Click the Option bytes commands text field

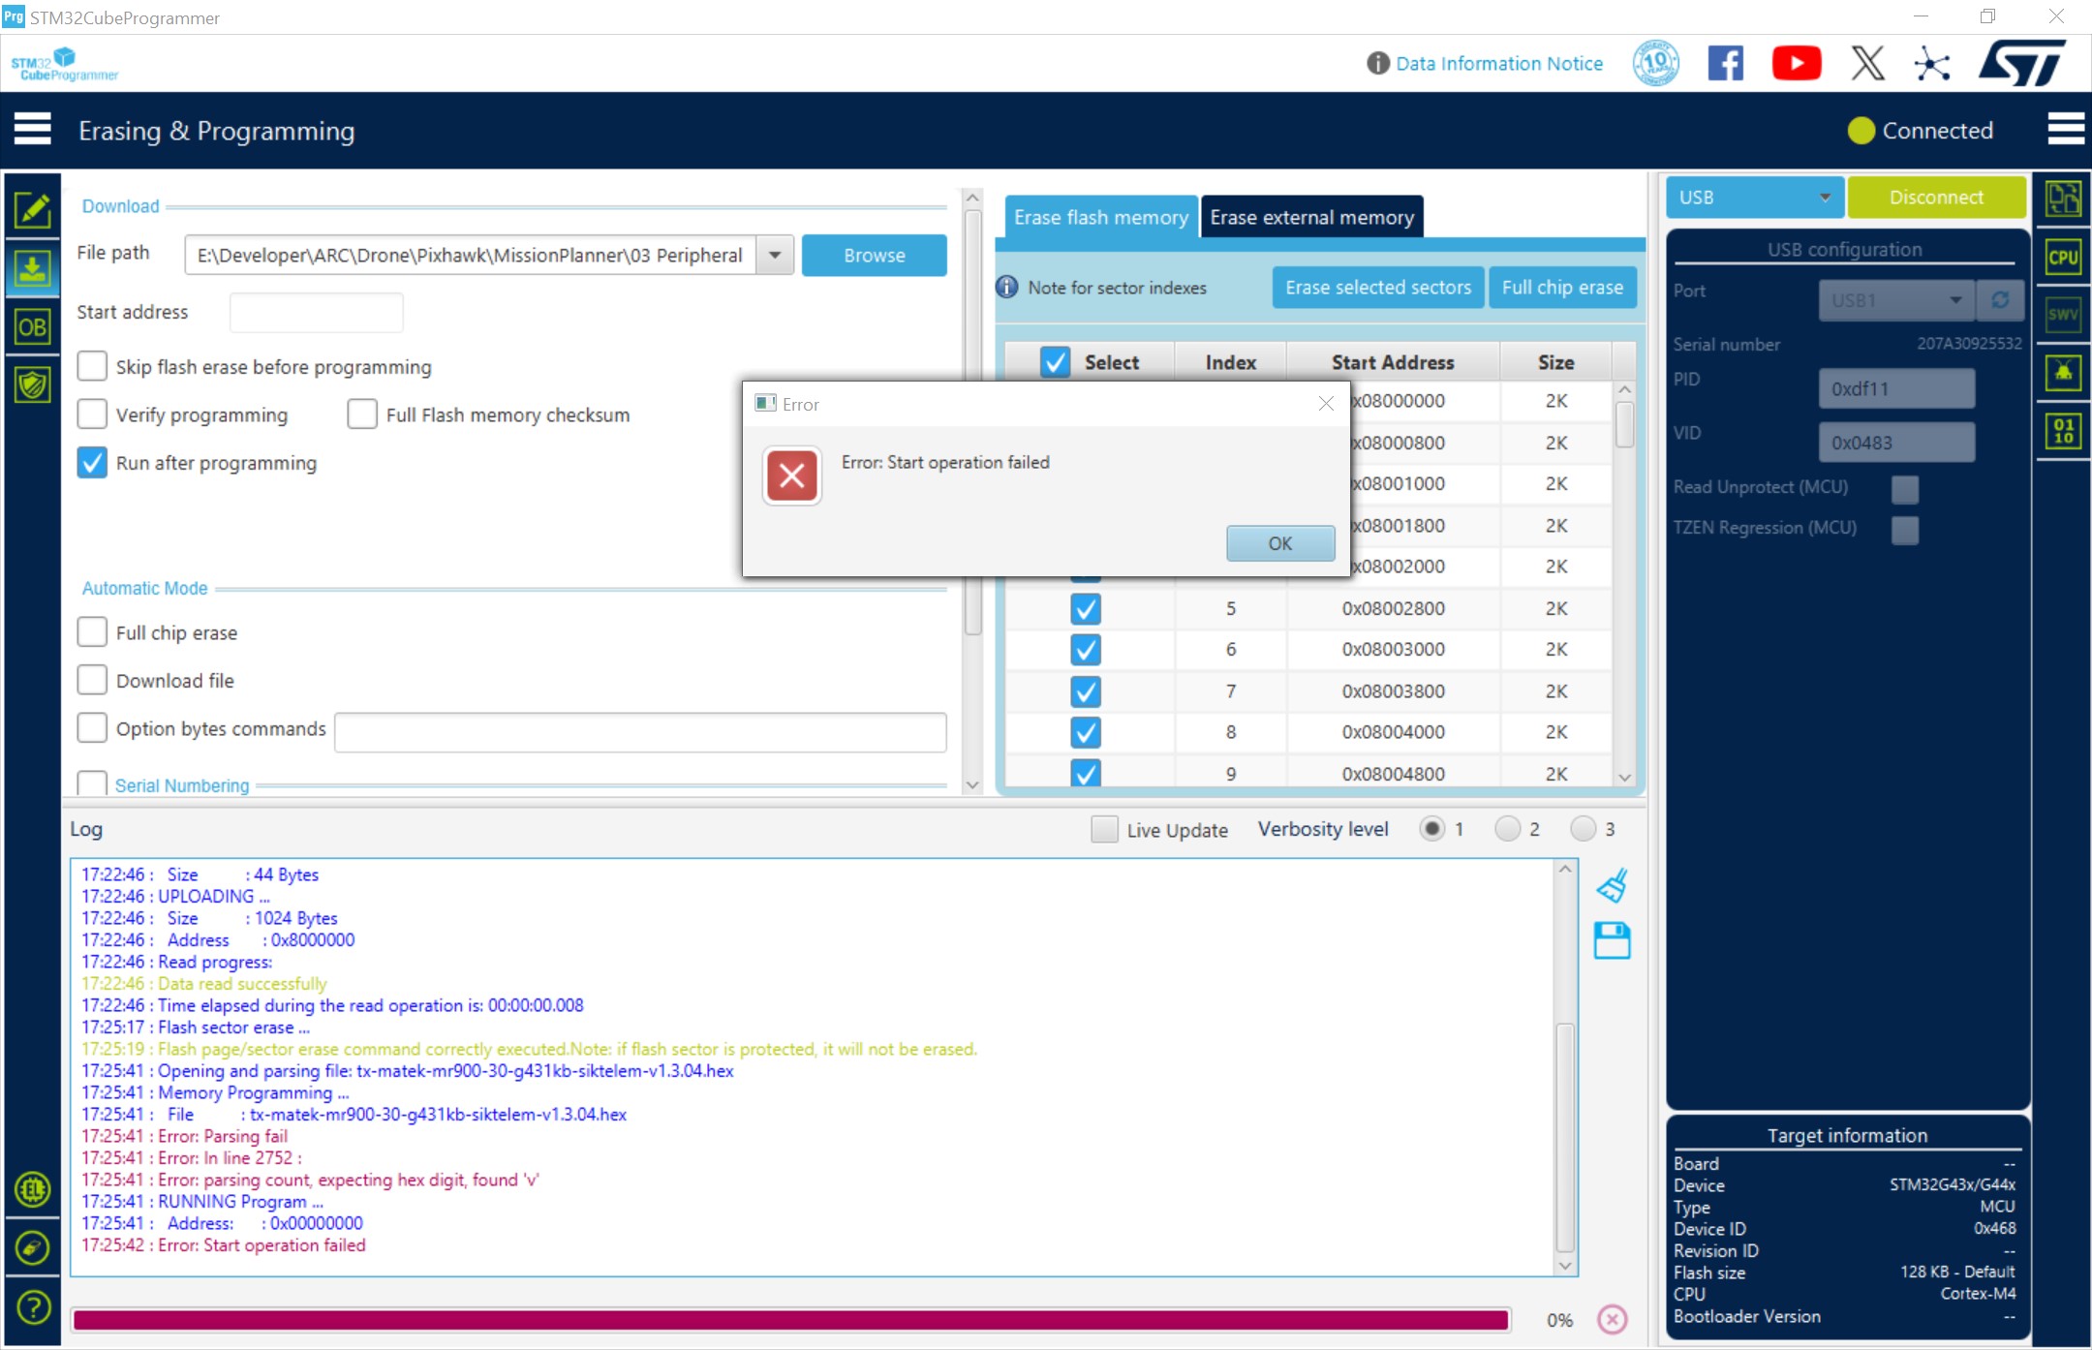640,732
